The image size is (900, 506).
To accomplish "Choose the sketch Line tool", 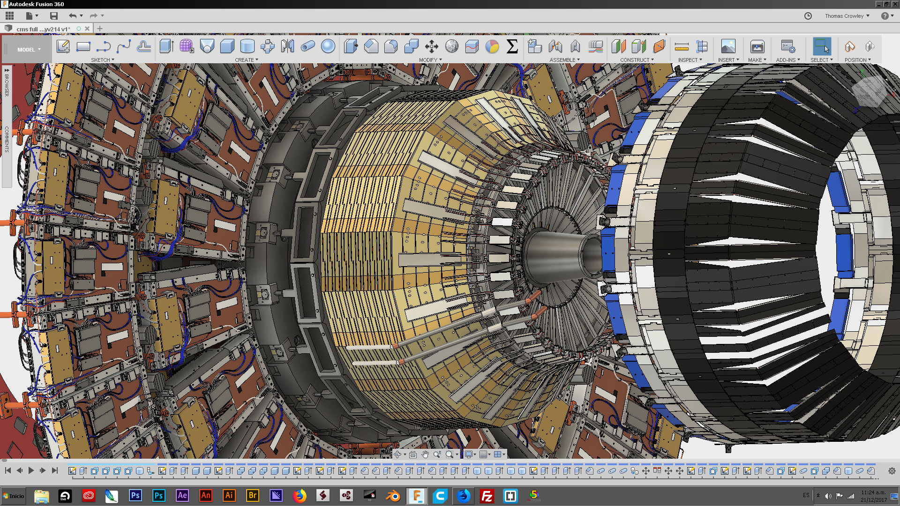I will (x=104, y=46).
